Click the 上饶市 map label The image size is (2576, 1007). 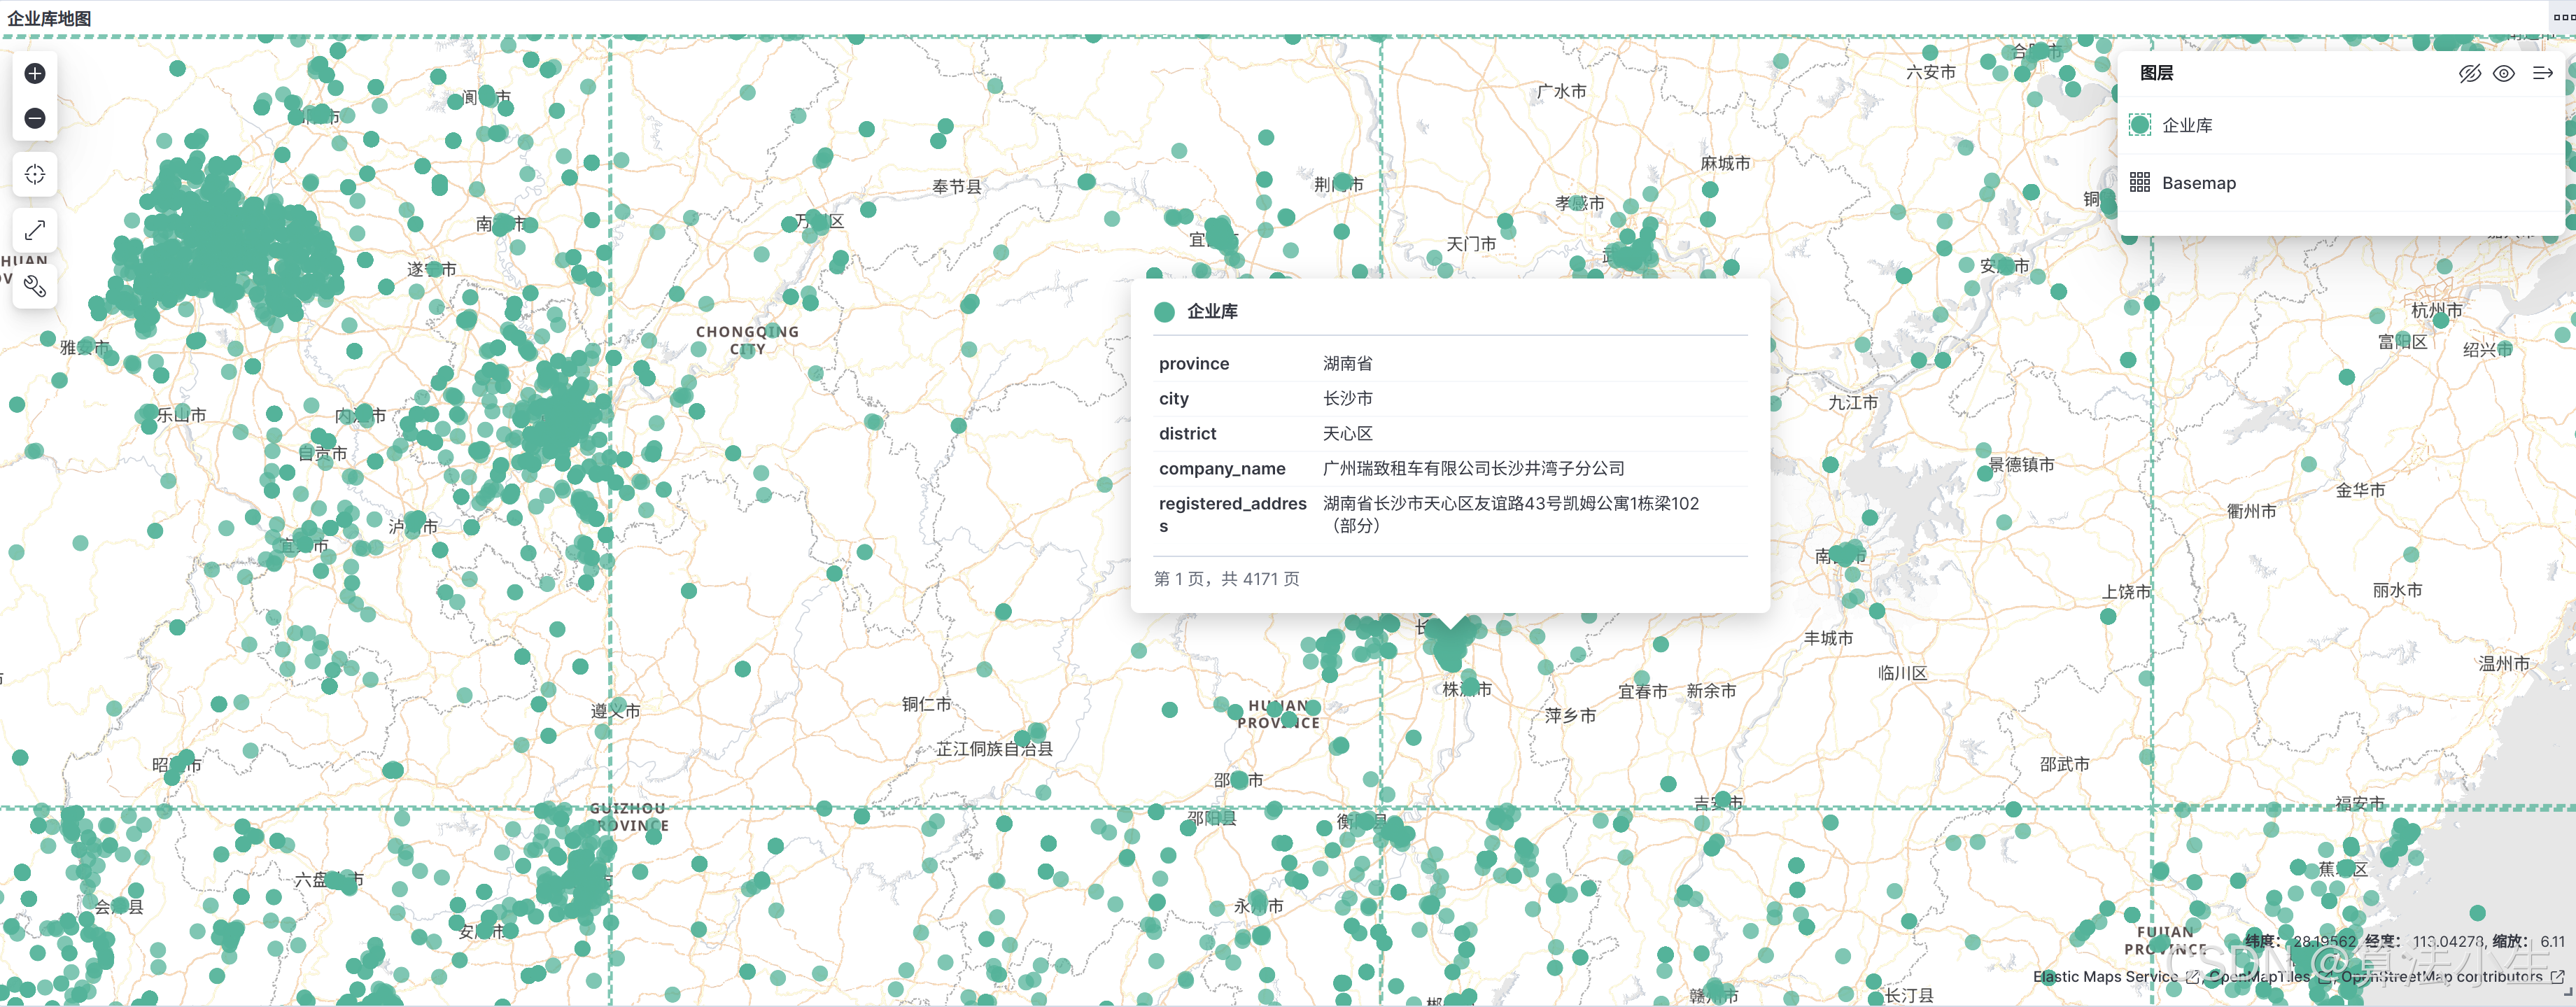tap(2125, 591)
